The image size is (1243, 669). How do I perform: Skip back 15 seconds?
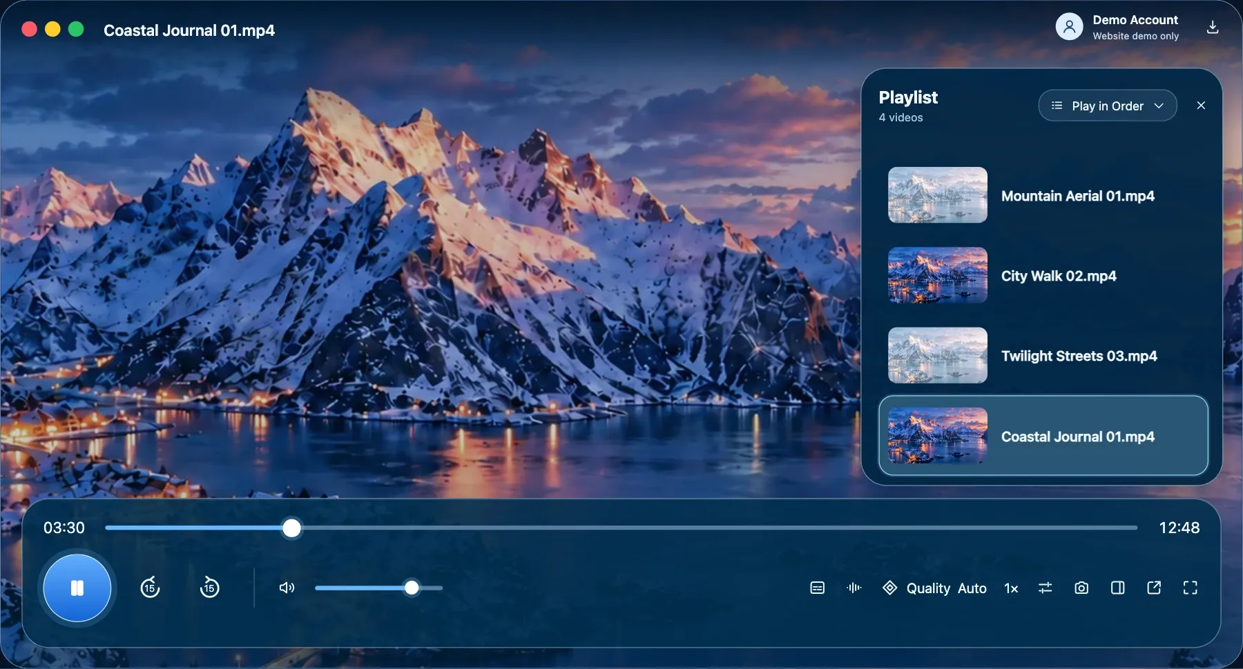pyautogui.click(x=150, y=588)
